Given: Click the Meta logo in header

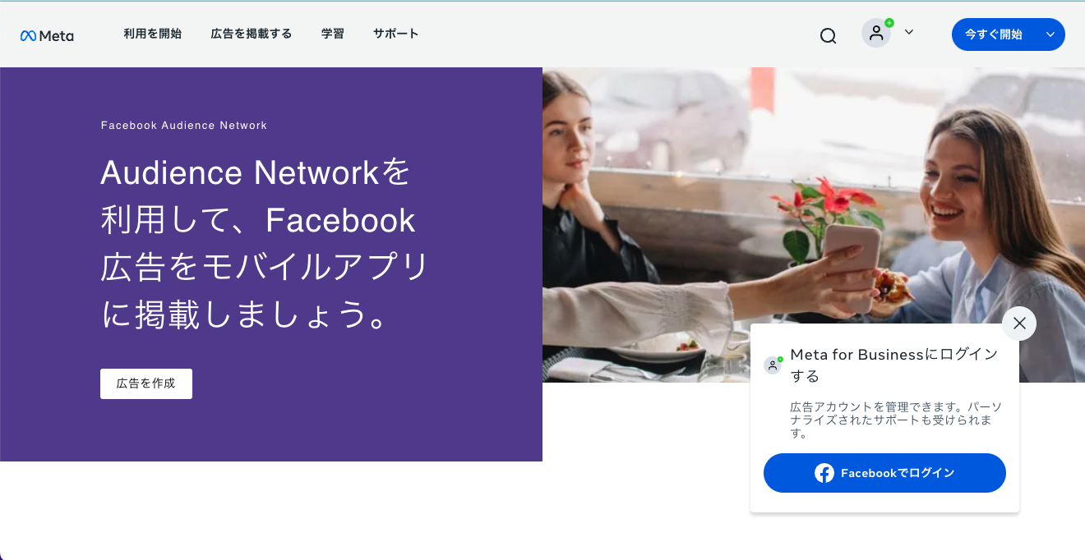Looking at the screenshot, I should [47, 35].
